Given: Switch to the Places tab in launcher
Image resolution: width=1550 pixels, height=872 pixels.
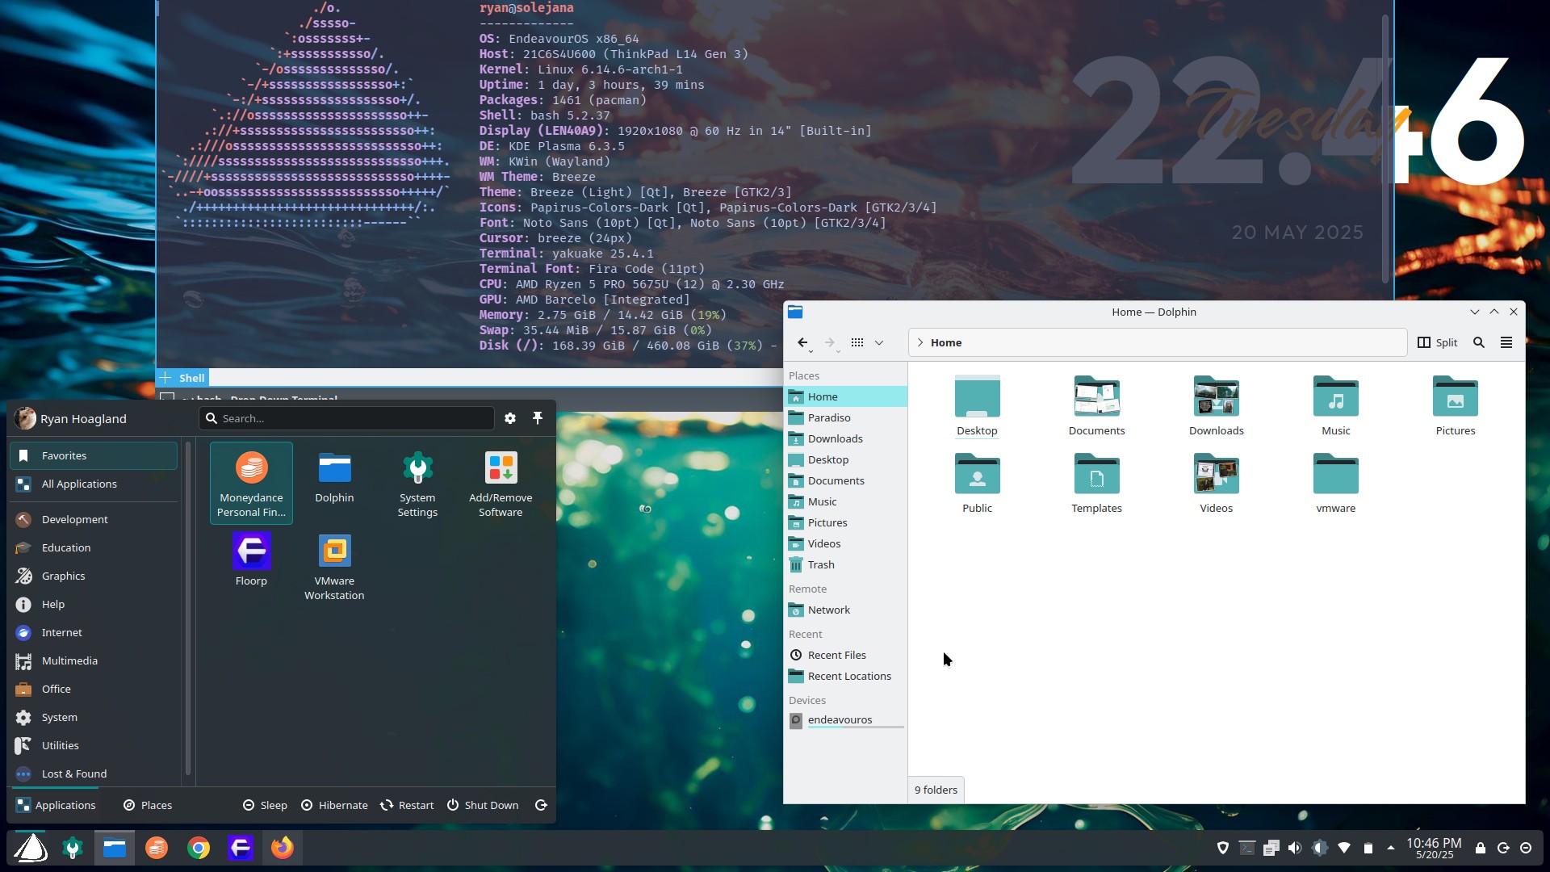Looking at the screenshot, I should click(x=148, y=805).
